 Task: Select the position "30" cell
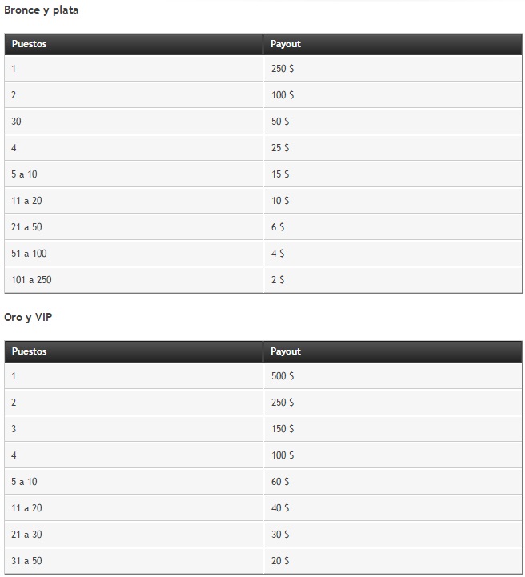[x=17, y=122]
